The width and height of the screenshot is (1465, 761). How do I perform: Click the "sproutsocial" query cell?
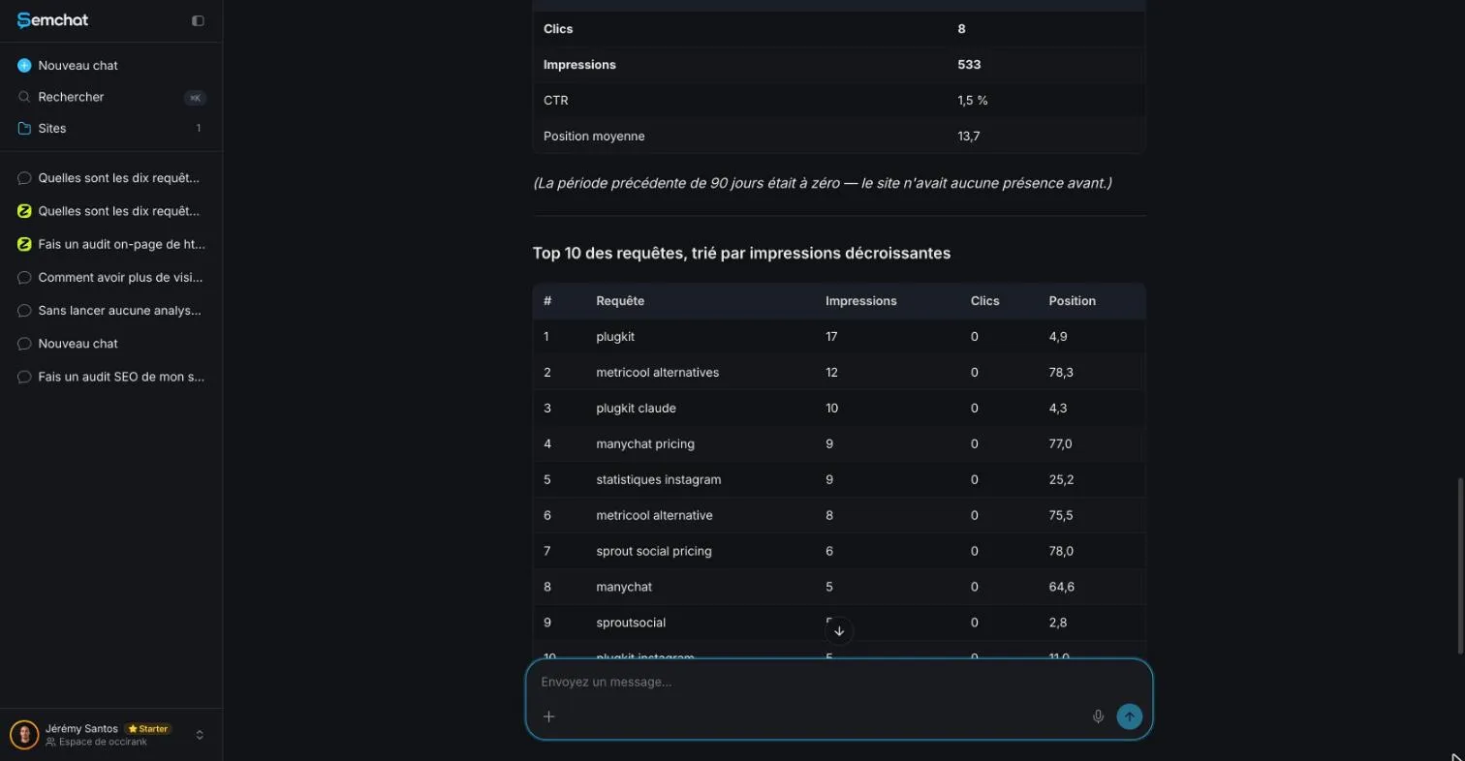pos(631,623)
